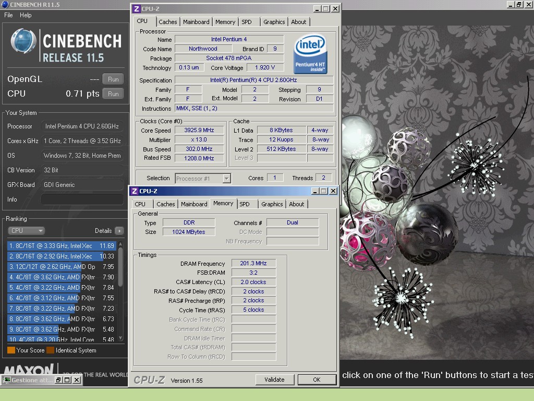Click the upper CPU-Z title bar icon
Screen dimensions: 534x401
(136, 9)
